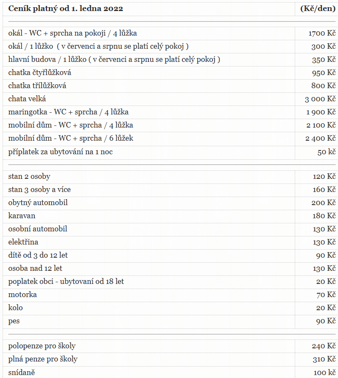Click the snídaně 100 kč price
This screenshot has height=378, width=338.
[324, 372]
